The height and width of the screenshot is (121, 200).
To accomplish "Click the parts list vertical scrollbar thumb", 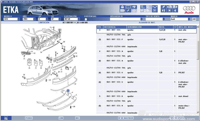I will pyautogui.click(x=198, y=50).
